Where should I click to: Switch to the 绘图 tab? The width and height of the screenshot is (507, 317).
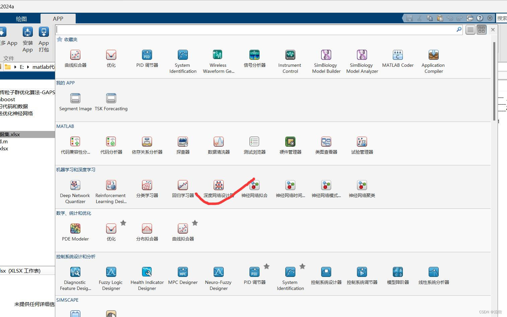(x=21, y=19)
